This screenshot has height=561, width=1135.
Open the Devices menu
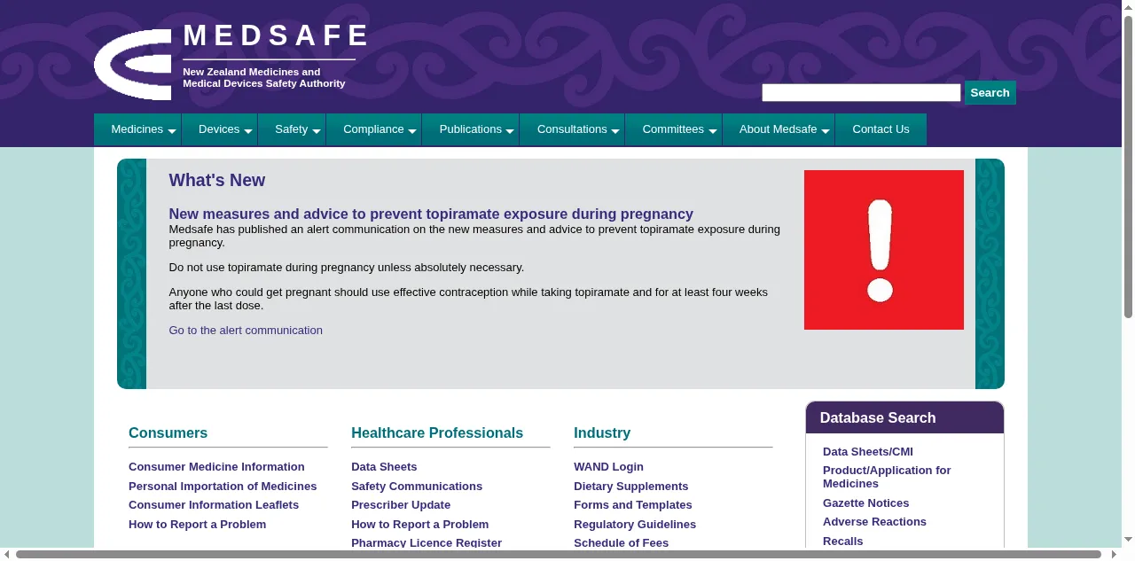219,129
